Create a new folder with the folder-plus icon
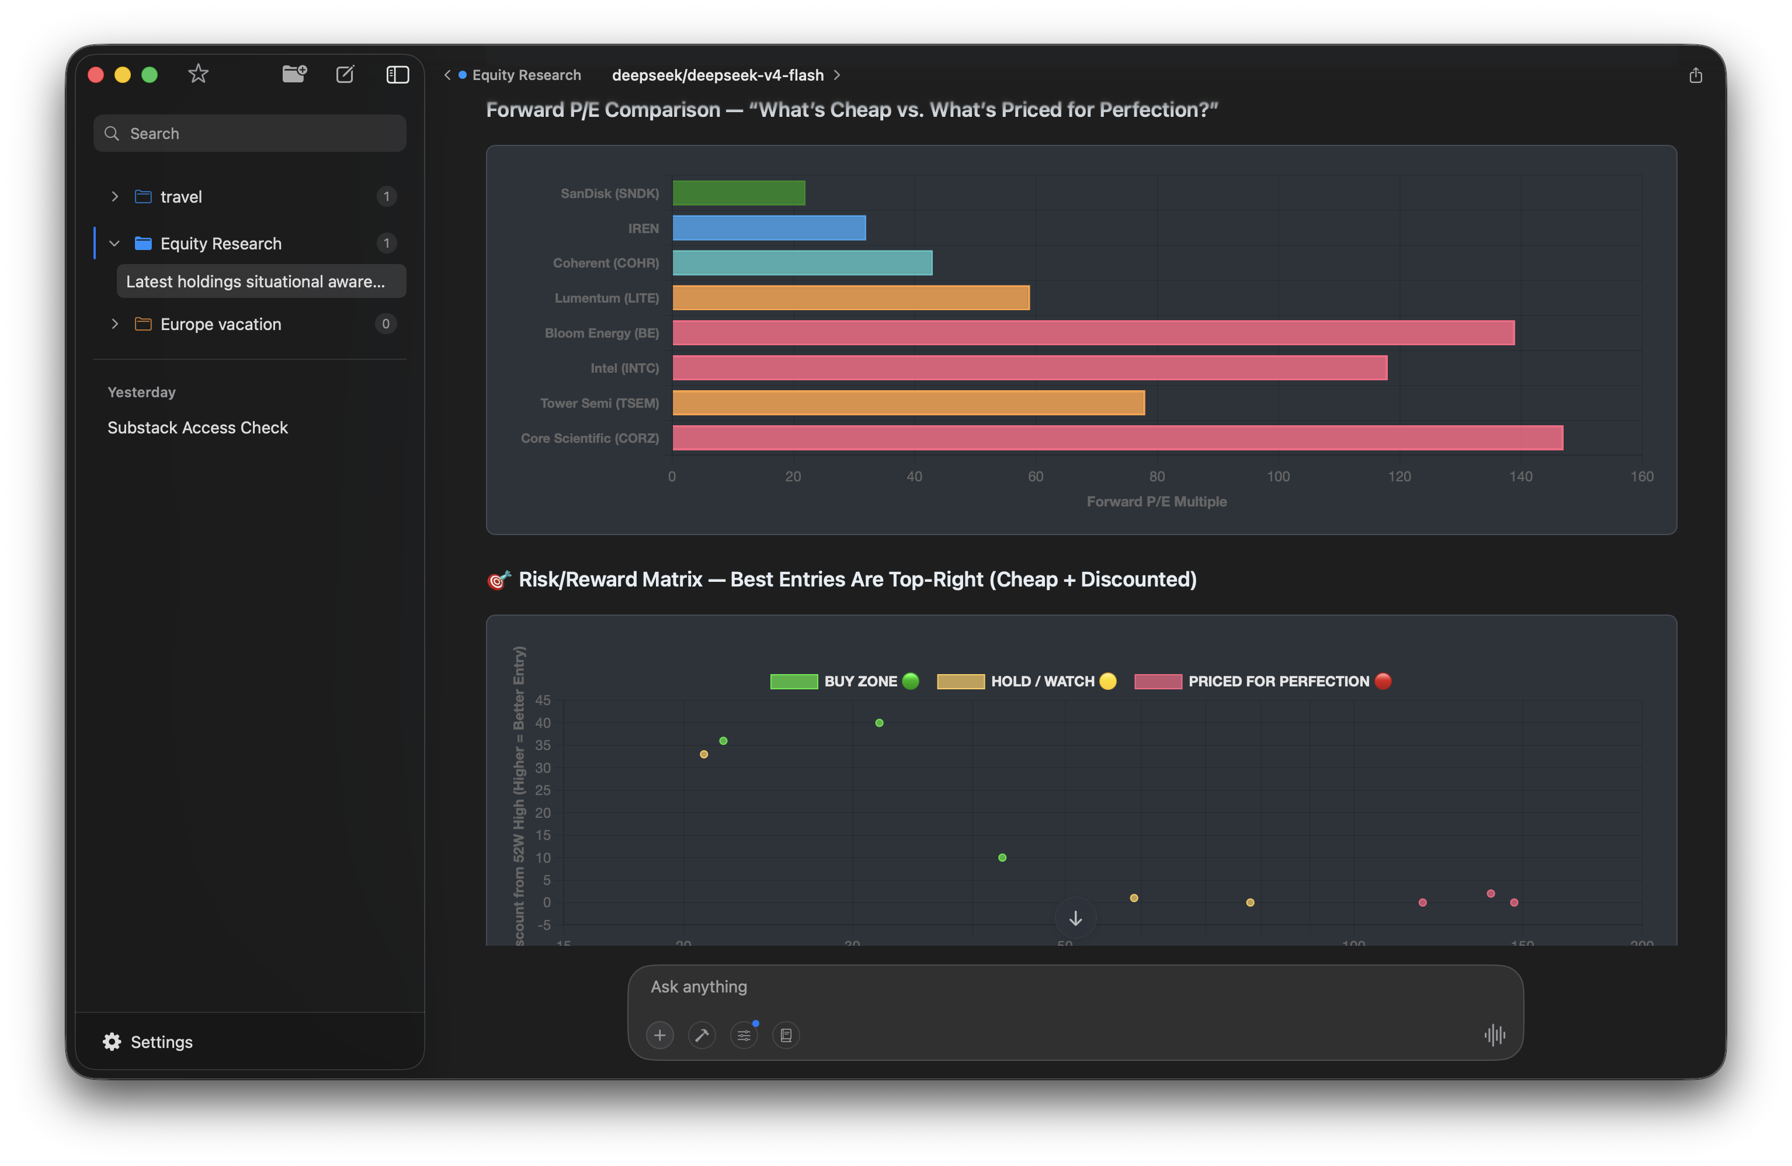 (294, 74)
